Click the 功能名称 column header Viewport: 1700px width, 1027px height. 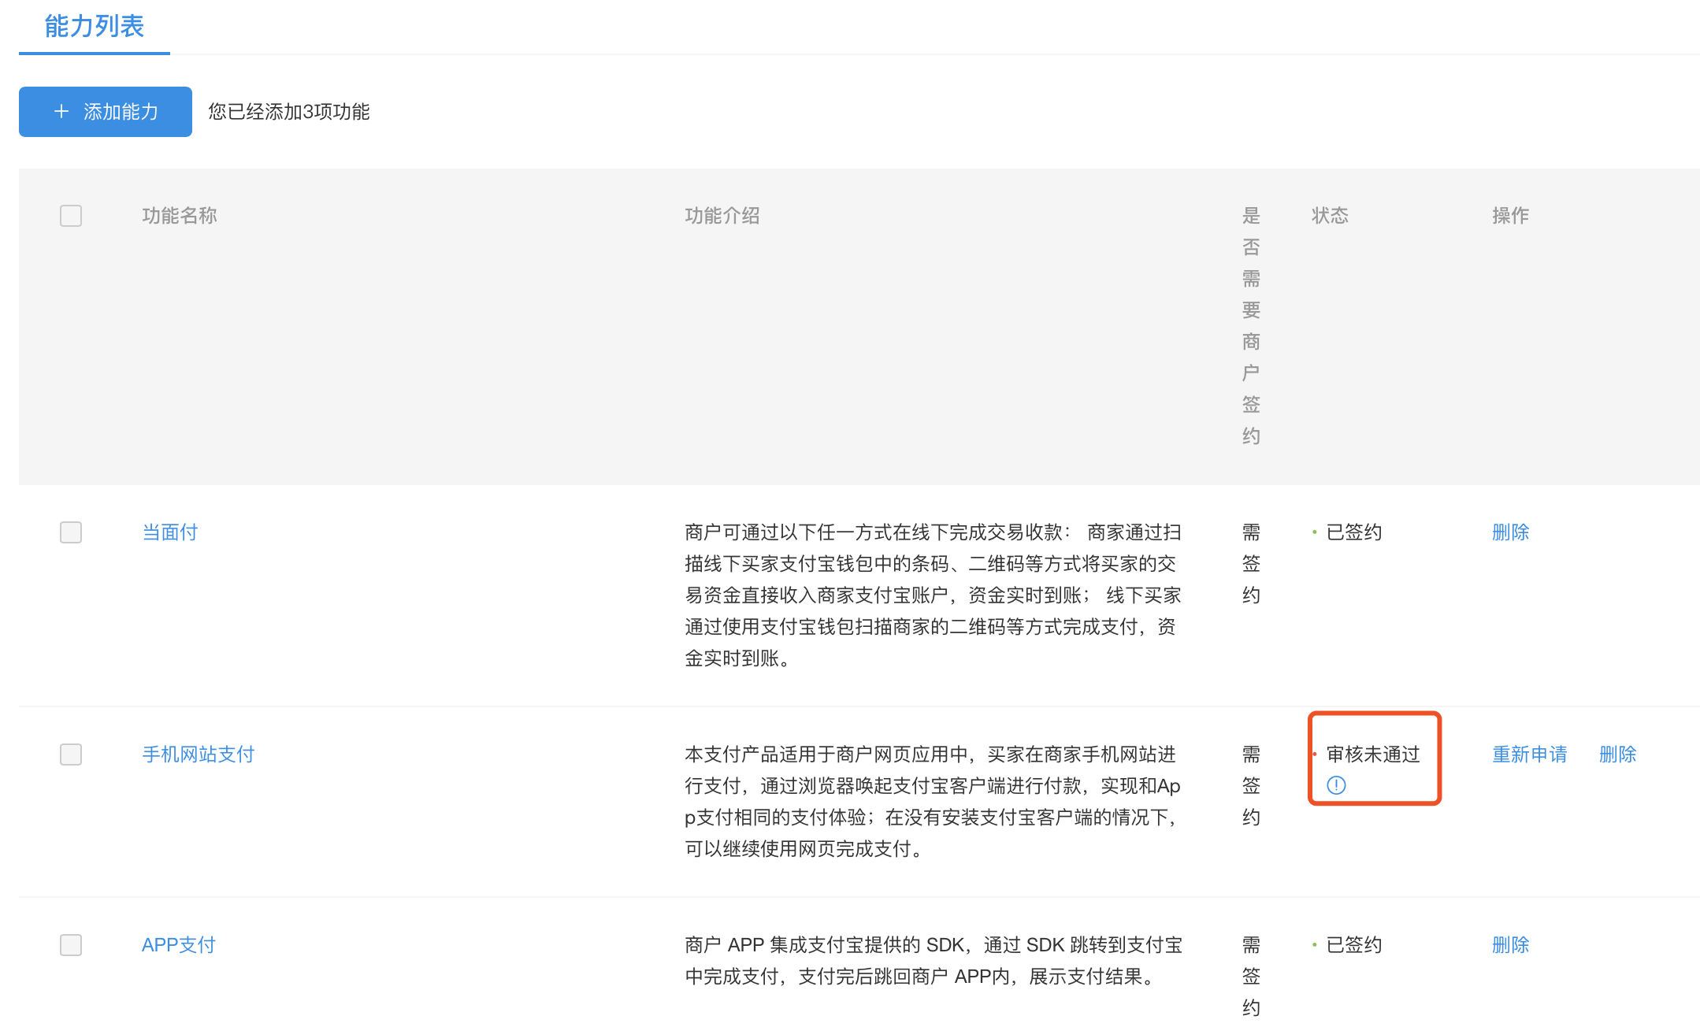(180, 215)
